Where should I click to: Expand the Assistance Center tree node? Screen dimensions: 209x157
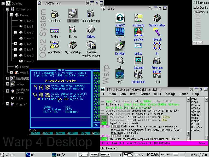click(7, 91)
